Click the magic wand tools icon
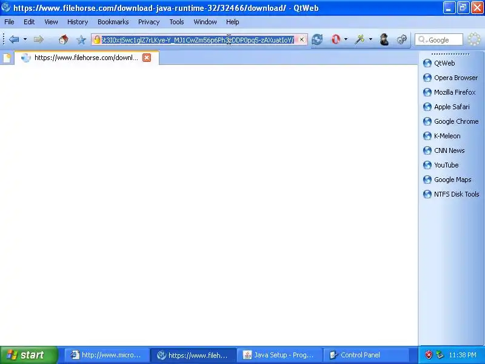 (360, 39)
